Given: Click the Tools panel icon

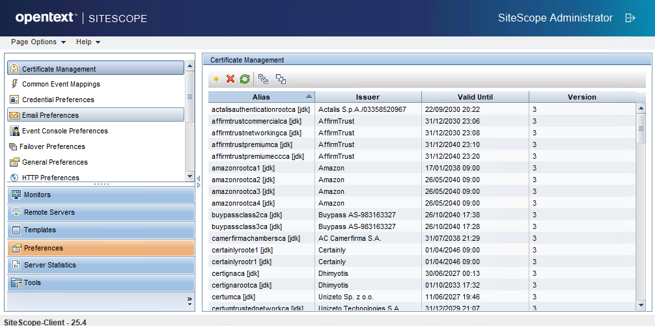Looking at the screenshot, I should pos(16,282).
